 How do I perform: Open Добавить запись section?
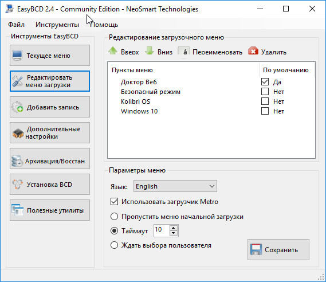click(x=50, y=107)
